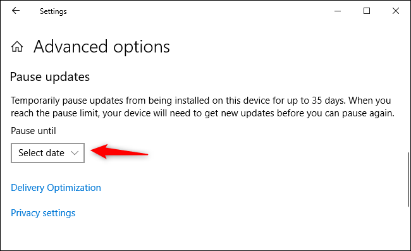Go back using the back arrow

point(16,11)
